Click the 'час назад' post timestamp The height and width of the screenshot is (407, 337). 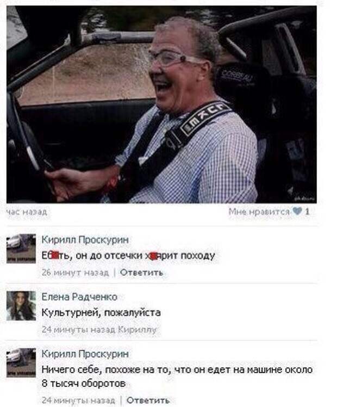click(27, 212)
